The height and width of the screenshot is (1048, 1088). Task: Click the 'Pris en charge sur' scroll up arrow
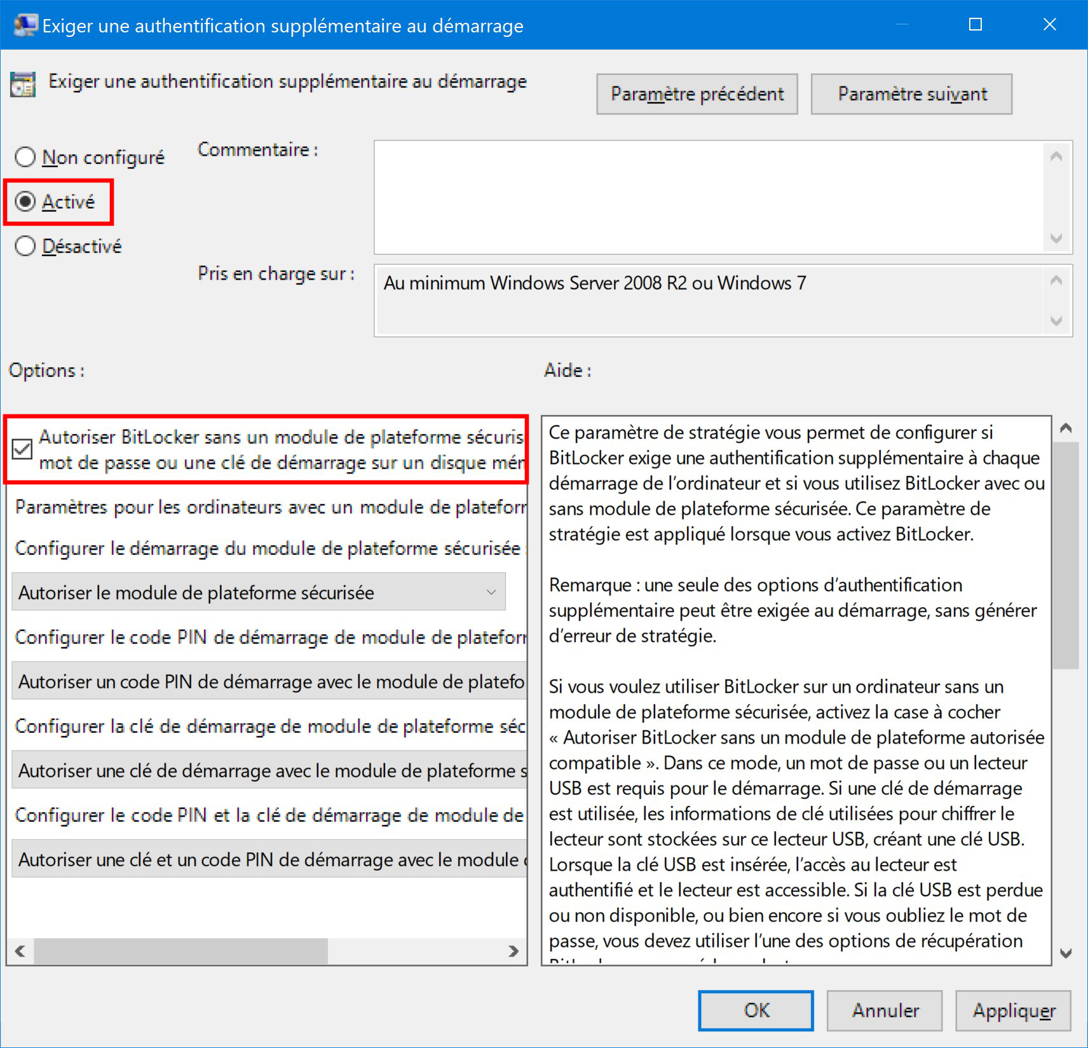1056,280
